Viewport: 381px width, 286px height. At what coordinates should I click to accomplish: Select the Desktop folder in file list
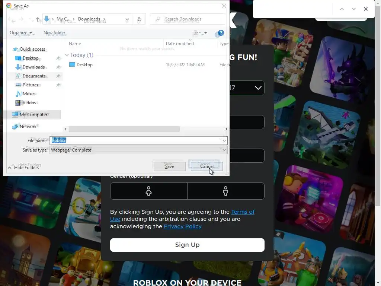(x=84, y=65)
